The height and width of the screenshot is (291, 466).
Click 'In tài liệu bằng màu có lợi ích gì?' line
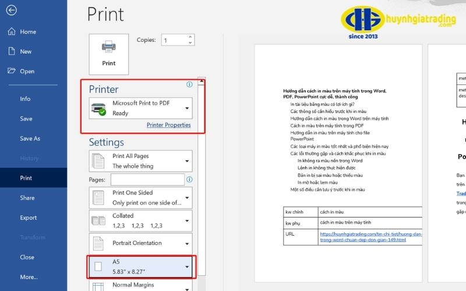323,104
